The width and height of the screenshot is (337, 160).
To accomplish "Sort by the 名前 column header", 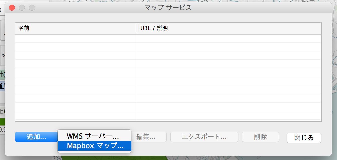I will pyautogui.click(x=76, y=28).
